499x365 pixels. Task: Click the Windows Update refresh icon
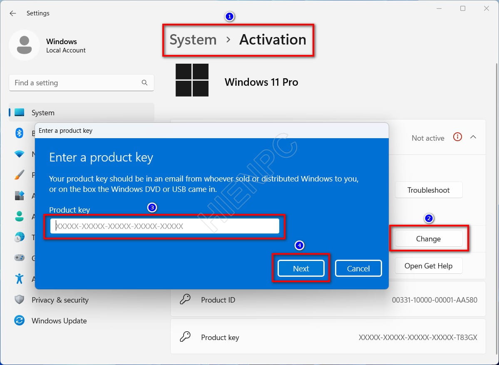pyautogui.click(x=20, y=320)
